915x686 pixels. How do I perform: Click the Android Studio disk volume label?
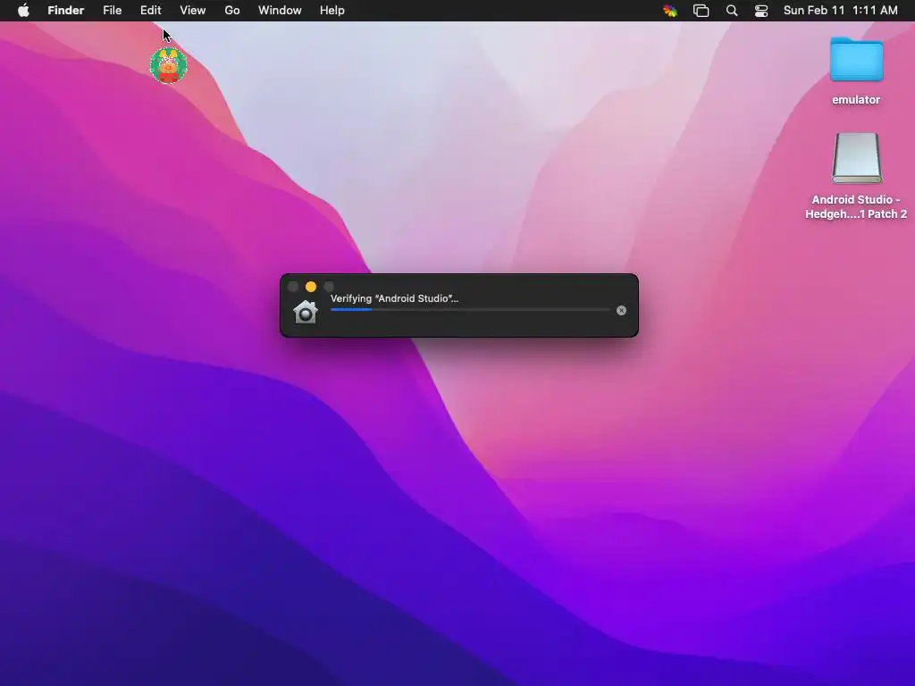[856, 206]
